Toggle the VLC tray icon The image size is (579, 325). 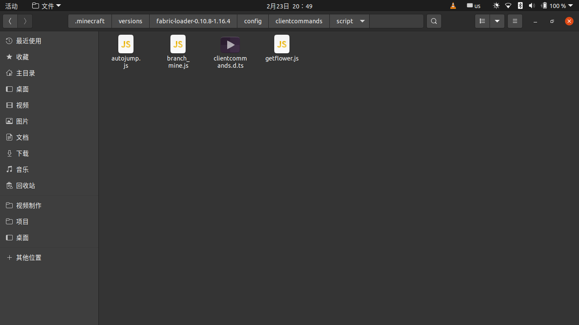point(453,6)
